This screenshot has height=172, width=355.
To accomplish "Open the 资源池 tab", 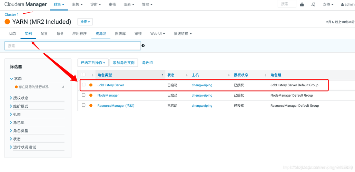I will pyautogui.click(x=101, y=34).
